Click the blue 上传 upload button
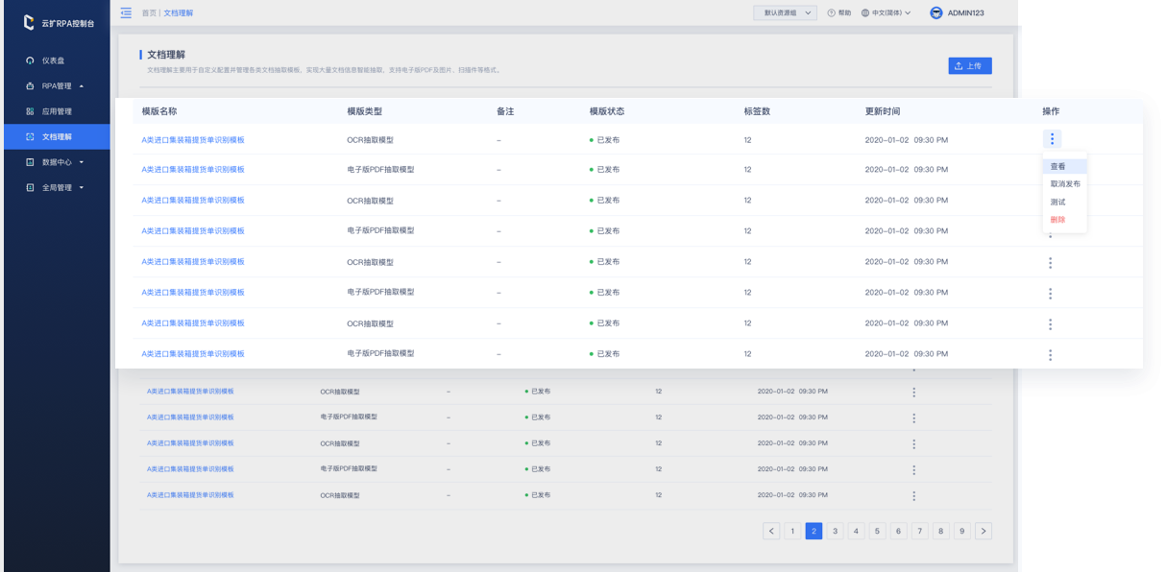Image resolution: width=1166 pixels, height=572 pixels. click(x=969, y=66)
